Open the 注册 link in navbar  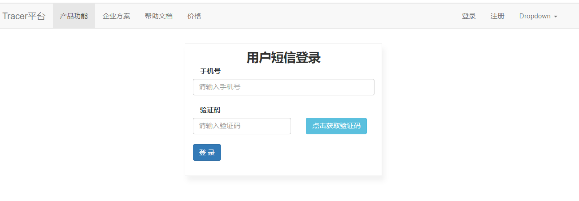497,16
